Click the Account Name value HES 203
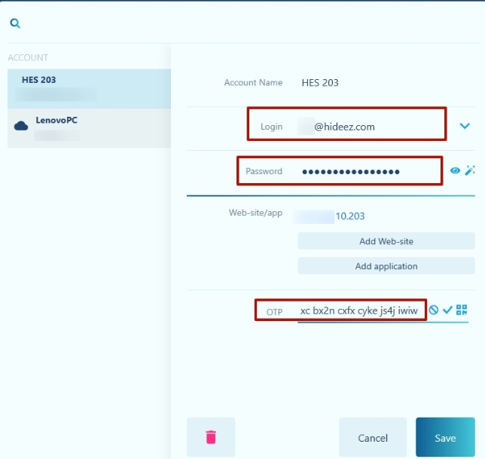 pos(320,83)
